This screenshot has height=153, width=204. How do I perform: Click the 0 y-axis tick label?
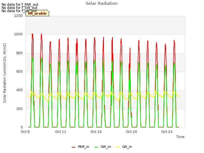(x=22, y=127)
